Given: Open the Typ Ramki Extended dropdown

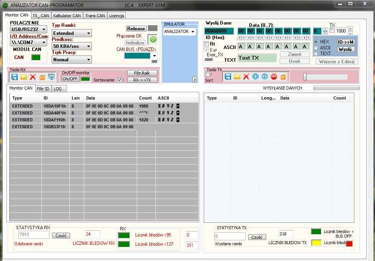Looking at the screenshot, I should click(x=72, y=33).
